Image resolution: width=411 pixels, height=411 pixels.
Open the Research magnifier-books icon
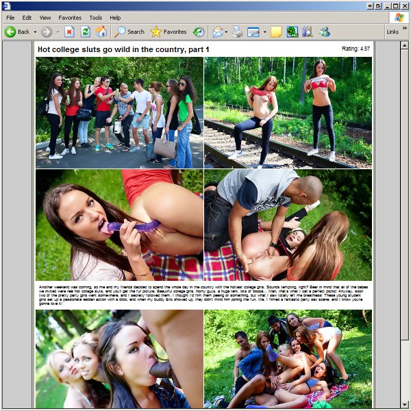pyautogui.click(x=307, y=32)
